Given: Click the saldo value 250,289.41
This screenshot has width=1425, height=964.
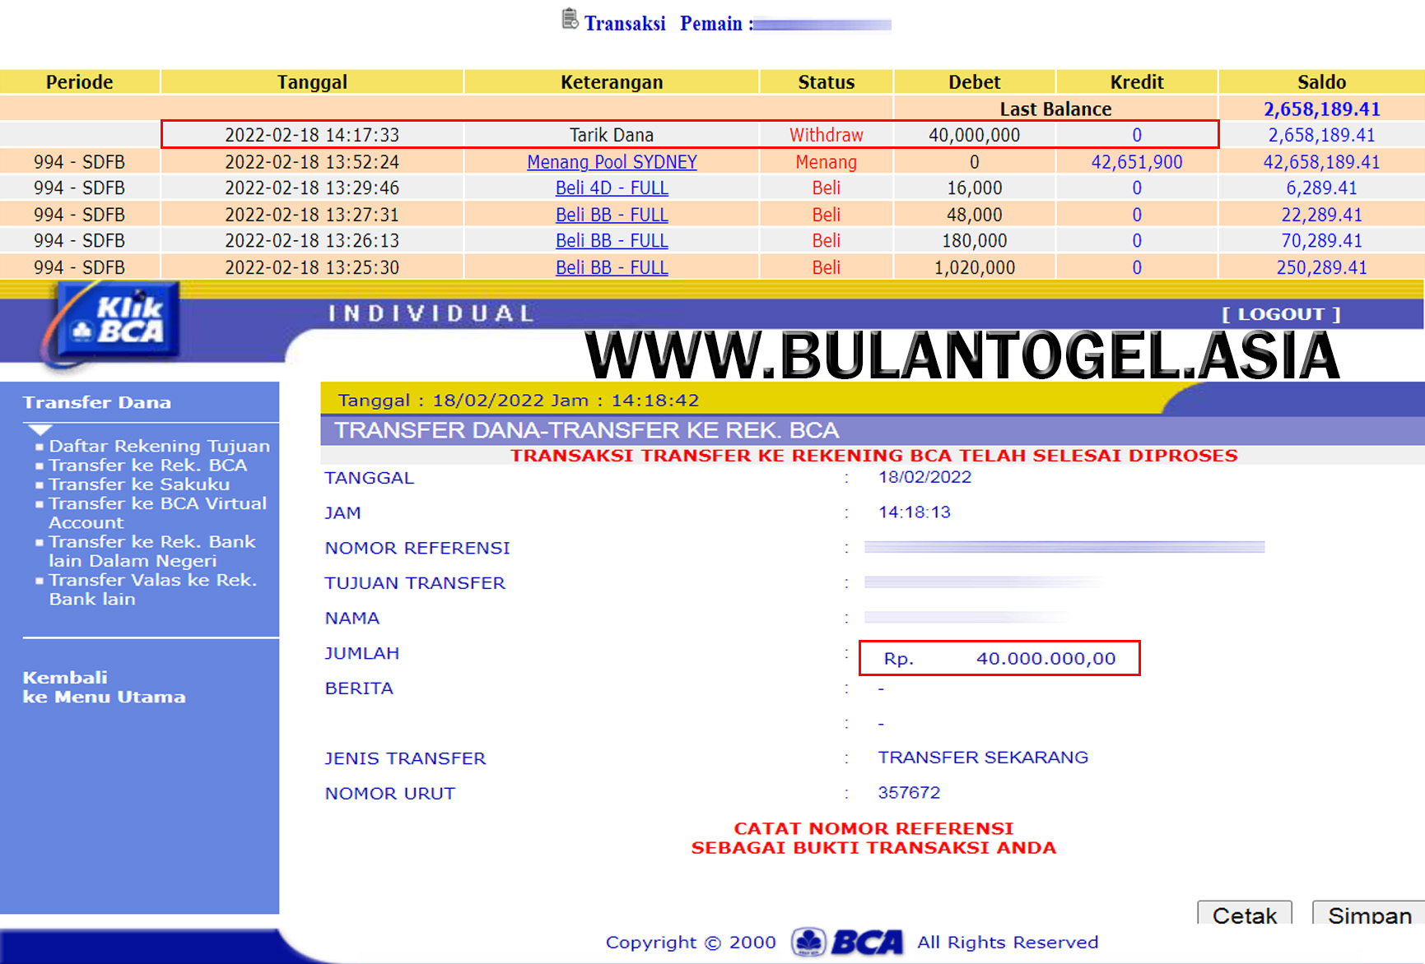Looking at the screenshot, I should [x=1322, y=267].
